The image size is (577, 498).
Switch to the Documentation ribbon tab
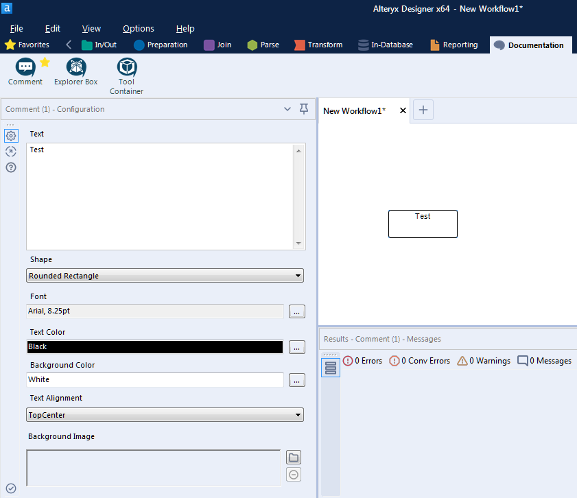530,45
